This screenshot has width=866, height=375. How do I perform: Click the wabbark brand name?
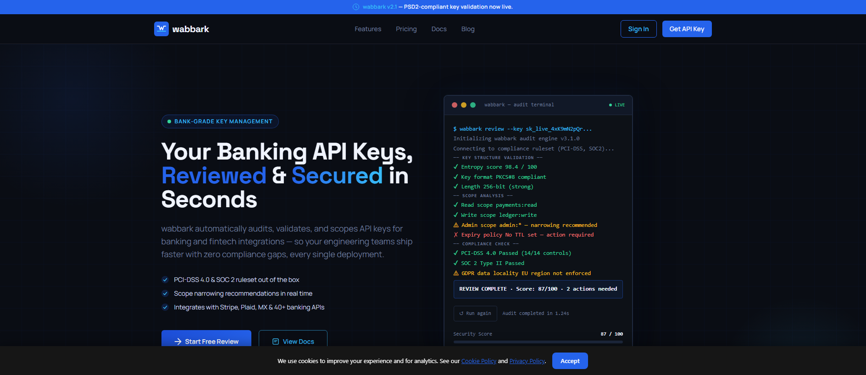click(x=191, y=29)
